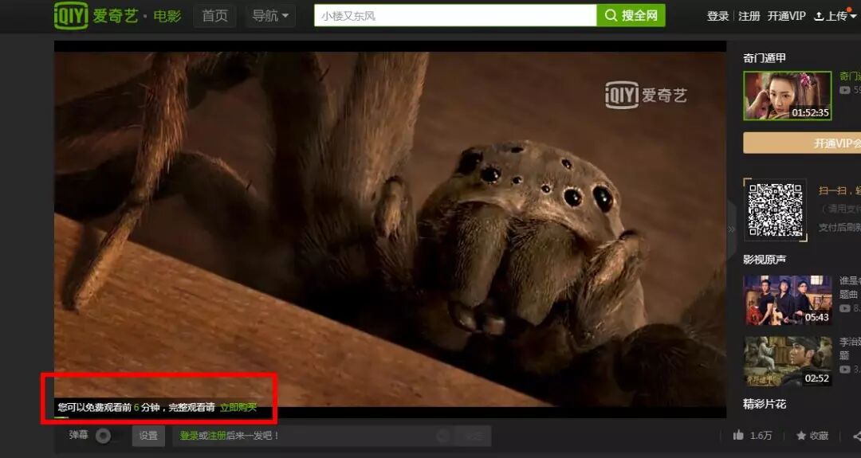Select 开通VIP in top bar

(x=786, y=17)
